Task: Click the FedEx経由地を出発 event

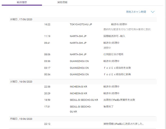Action: click(117, 68)
